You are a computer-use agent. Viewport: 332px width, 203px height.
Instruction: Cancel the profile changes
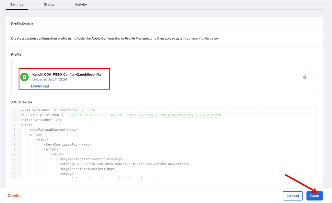[x=292, y=196]
